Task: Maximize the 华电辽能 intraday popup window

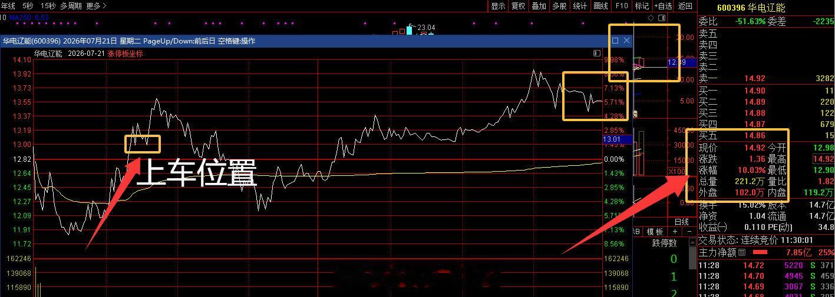Action: (x=615, y=41)
